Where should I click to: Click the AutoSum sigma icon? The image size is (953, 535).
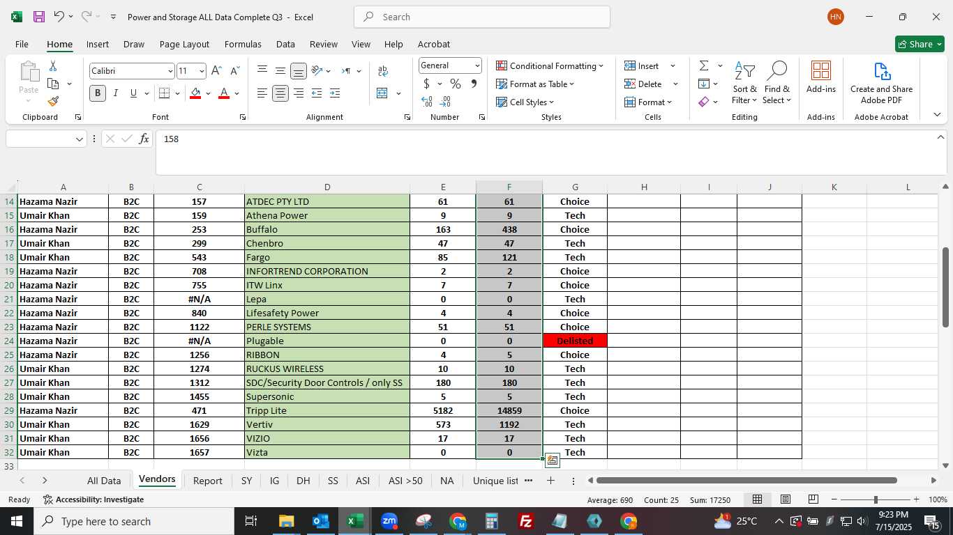[704, 65]
